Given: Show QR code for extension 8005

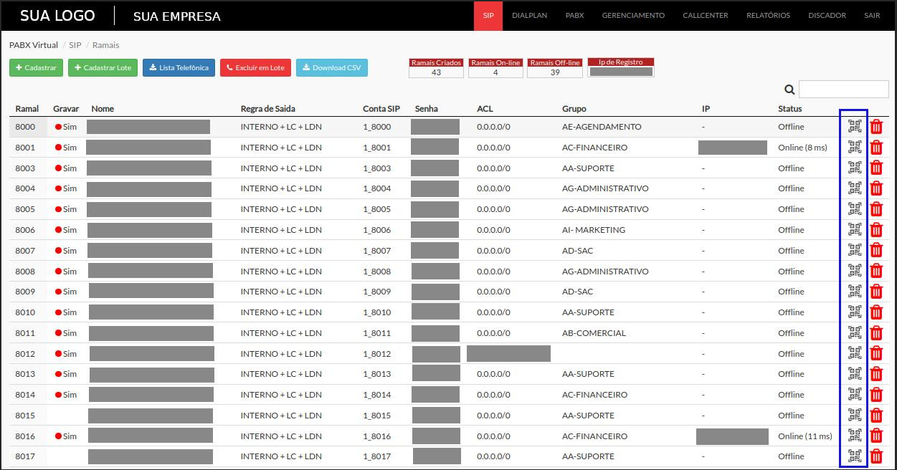Looking at the screenshot, I should pyautogui.click(x=854, y=209).
